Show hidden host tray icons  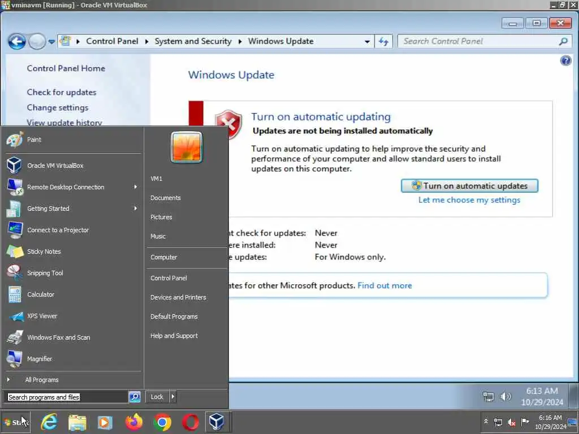click(486, 422)
